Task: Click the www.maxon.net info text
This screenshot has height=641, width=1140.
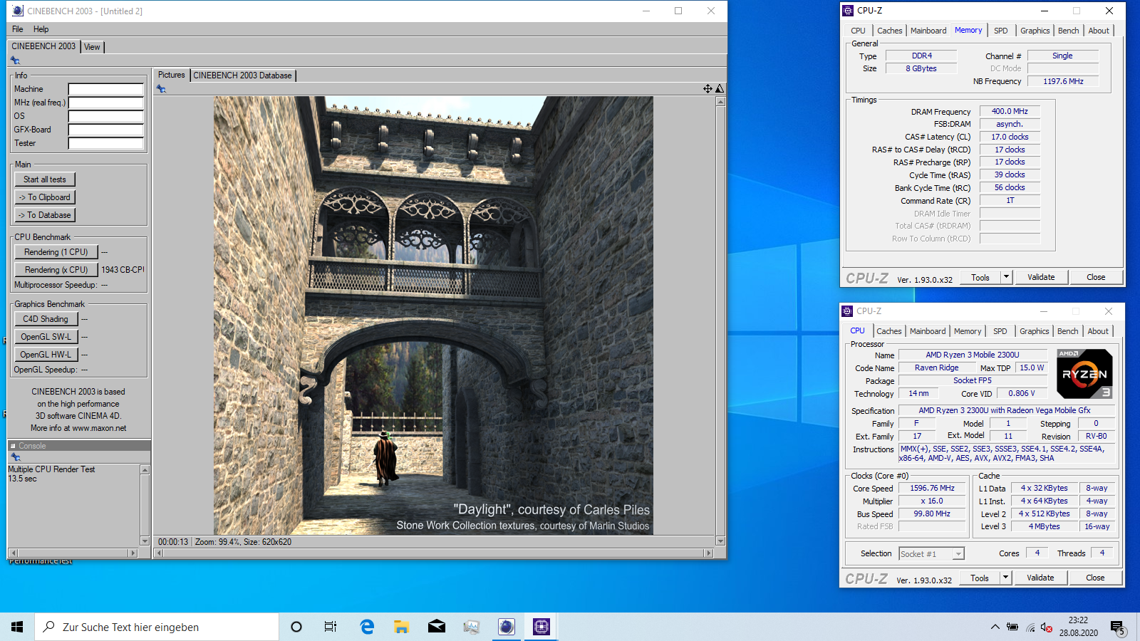Action: [x=99, y=428]
